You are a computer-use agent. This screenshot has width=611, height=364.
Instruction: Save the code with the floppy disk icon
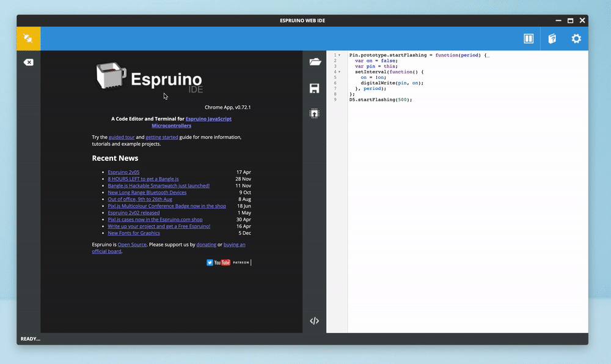[315, 88]
